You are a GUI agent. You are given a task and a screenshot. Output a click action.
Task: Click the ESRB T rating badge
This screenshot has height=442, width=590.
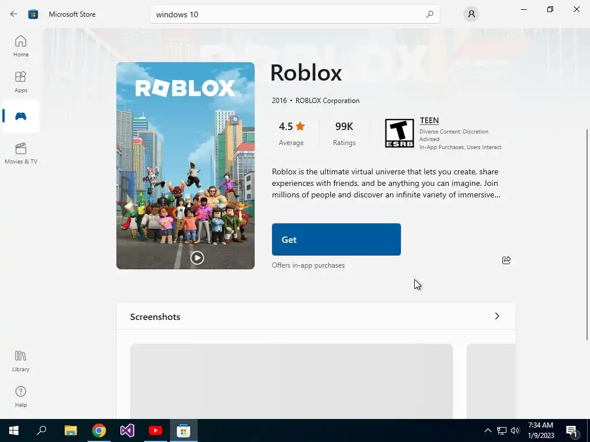point(399,133)
